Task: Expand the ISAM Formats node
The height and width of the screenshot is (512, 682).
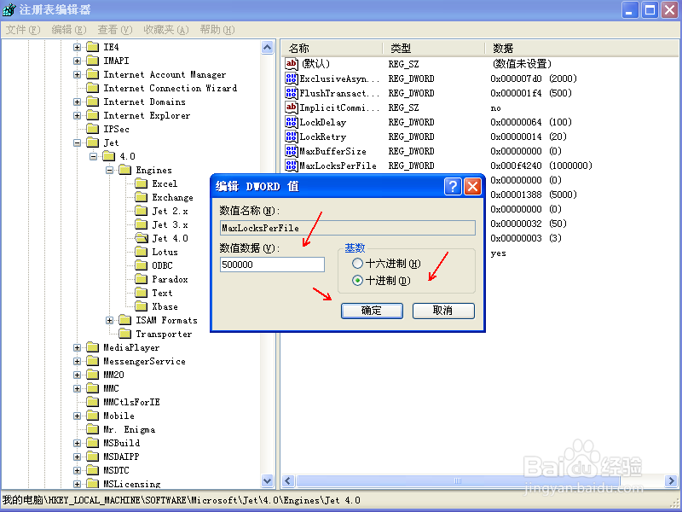Action: 110,321
